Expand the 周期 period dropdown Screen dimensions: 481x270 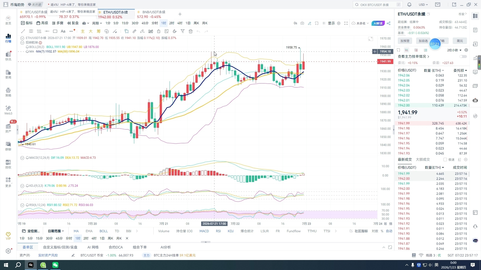tap(97, 23)
